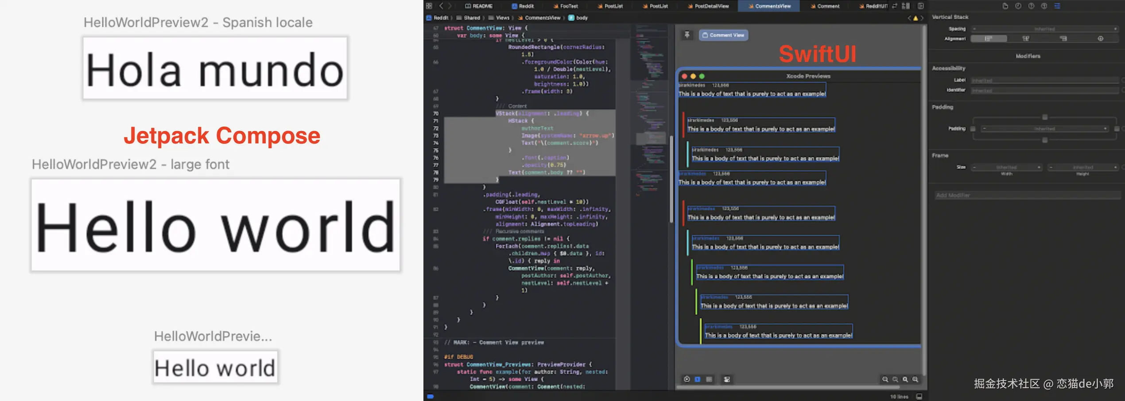Switch to the README tab
Screen dimensions: 1125x401
pyautogui.click(x=478, y=6)
